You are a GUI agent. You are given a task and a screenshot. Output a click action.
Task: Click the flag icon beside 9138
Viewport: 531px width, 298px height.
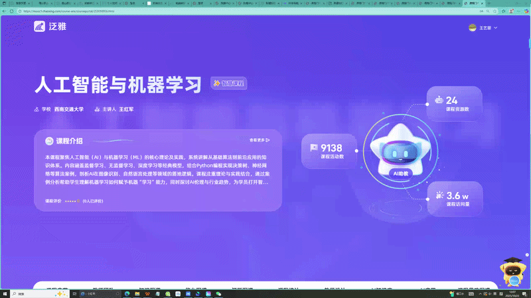point(313,148)
